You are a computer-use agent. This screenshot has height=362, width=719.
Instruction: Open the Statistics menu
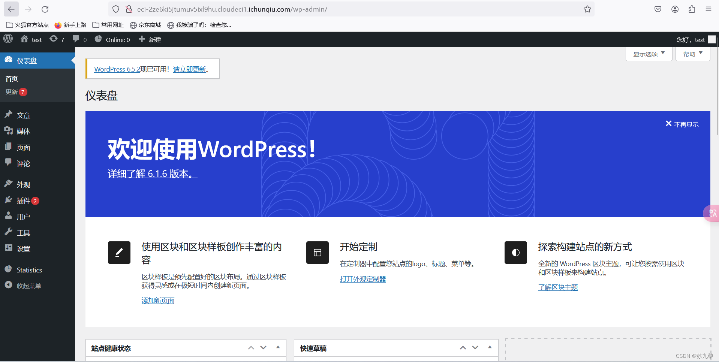click(37, 270)
